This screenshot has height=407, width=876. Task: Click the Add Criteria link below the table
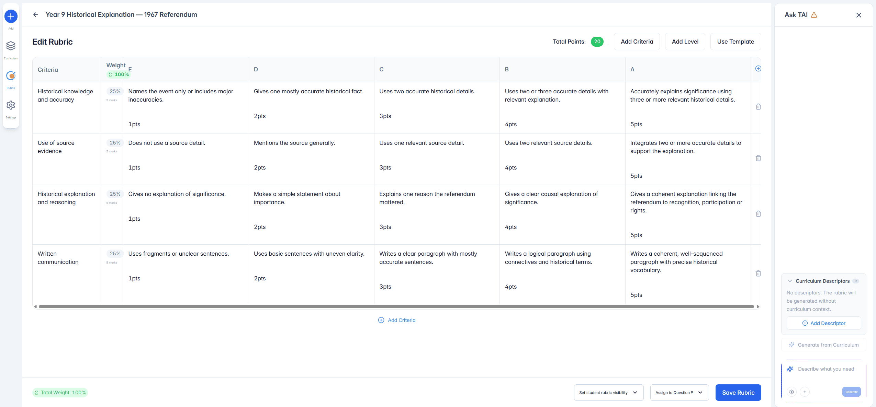397,320
